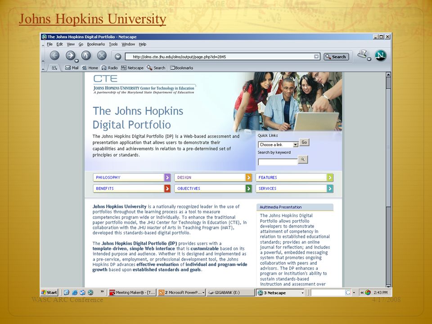This screenshot has height=324, width=432.
Task: Click the Search by keyword text field
Action: click(278, 162)
